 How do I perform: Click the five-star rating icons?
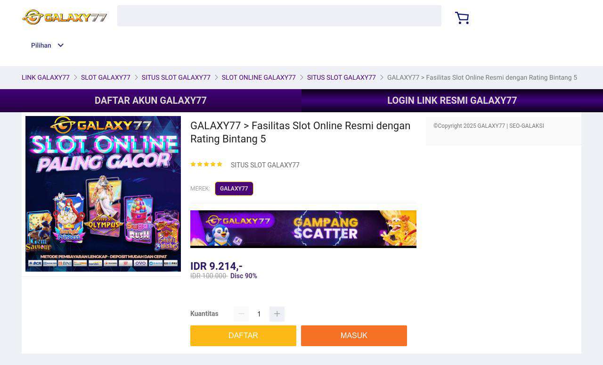pos(206,165)
